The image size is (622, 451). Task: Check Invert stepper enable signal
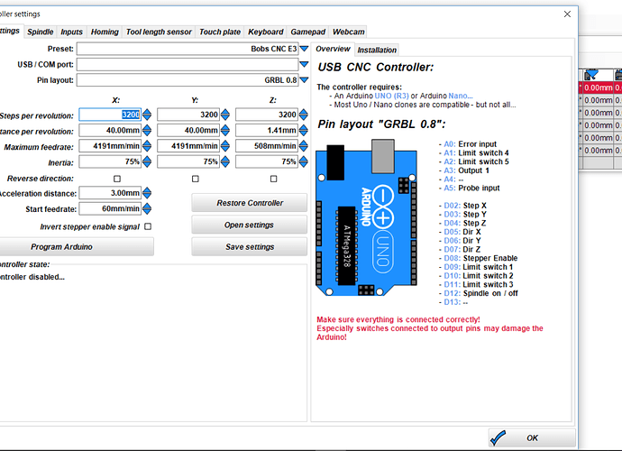tap(148, 226)
